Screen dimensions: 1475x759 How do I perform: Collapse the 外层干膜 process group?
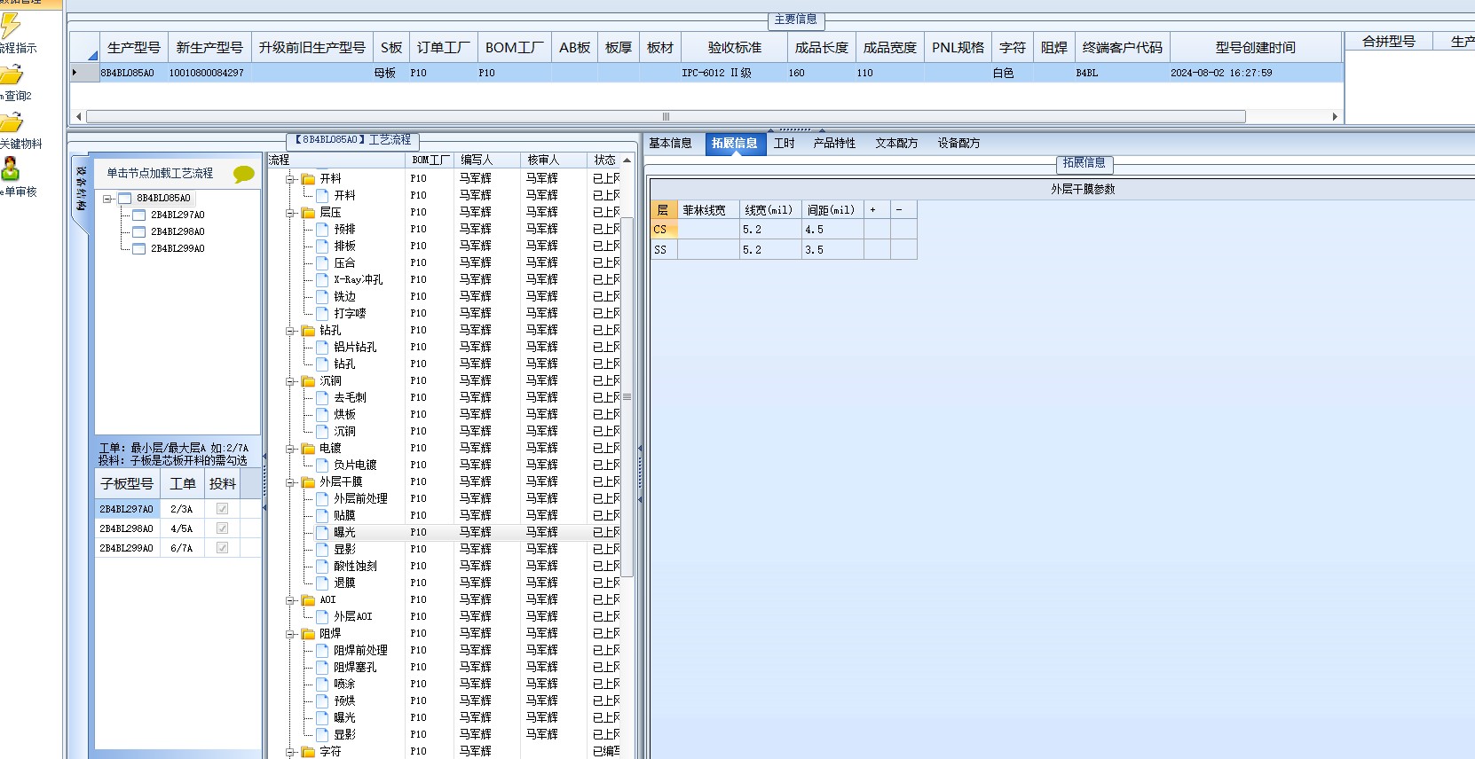coord(290,482)
